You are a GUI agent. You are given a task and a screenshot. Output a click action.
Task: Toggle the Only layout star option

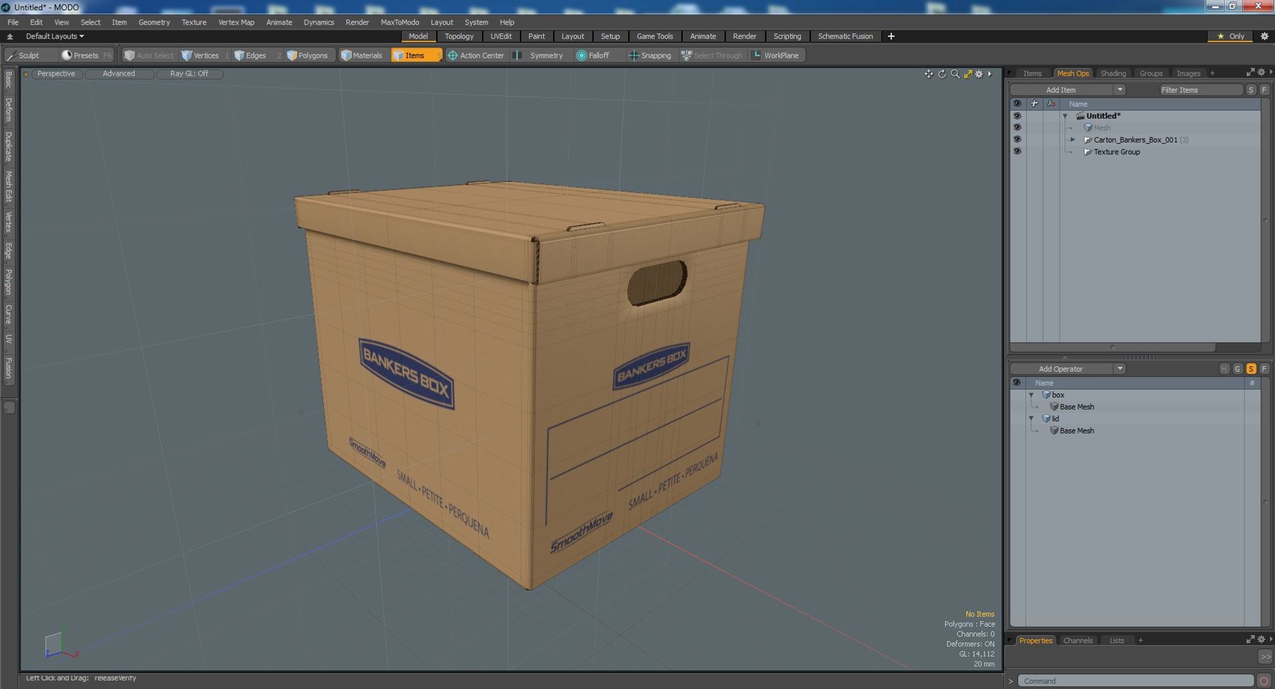point(1231,37)
